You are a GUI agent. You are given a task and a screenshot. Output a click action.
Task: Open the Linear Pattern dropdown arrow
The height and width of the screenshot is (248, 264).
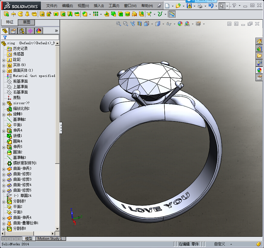[101, 14]
